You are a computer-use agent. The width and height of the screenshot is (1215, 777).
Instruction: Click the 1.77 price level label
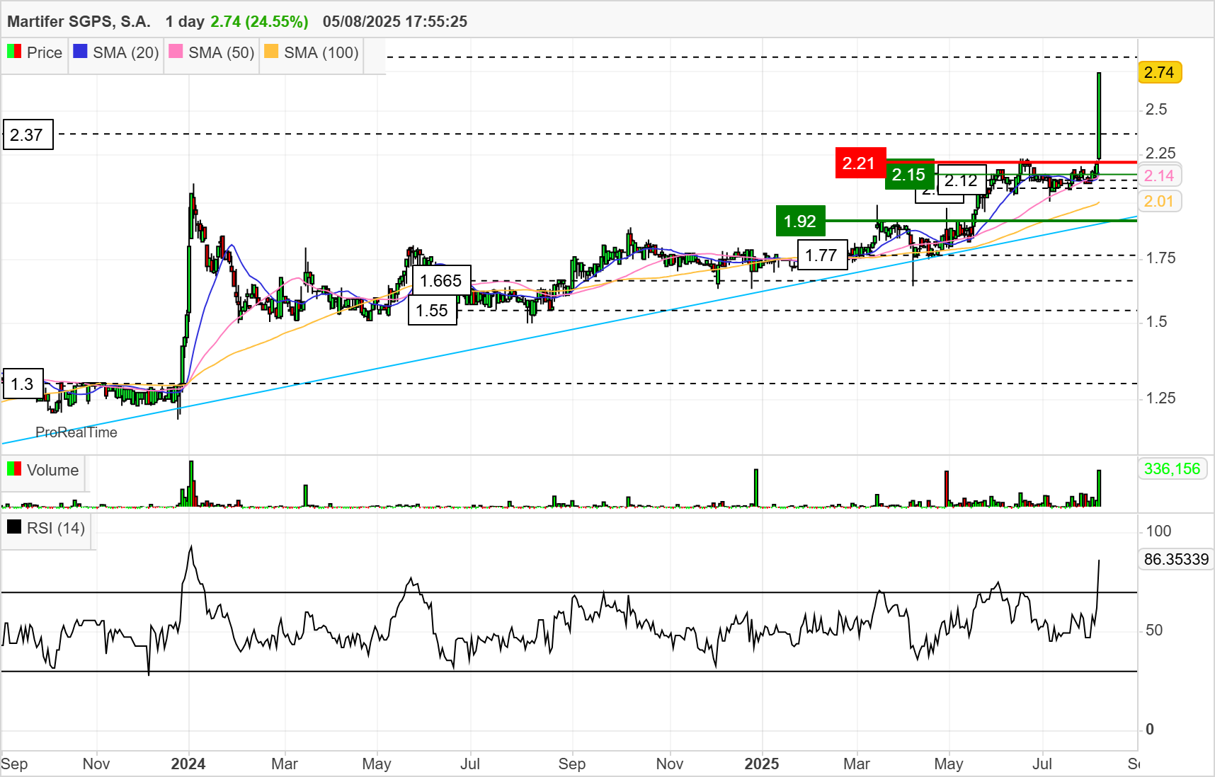(x=822, y=255)
